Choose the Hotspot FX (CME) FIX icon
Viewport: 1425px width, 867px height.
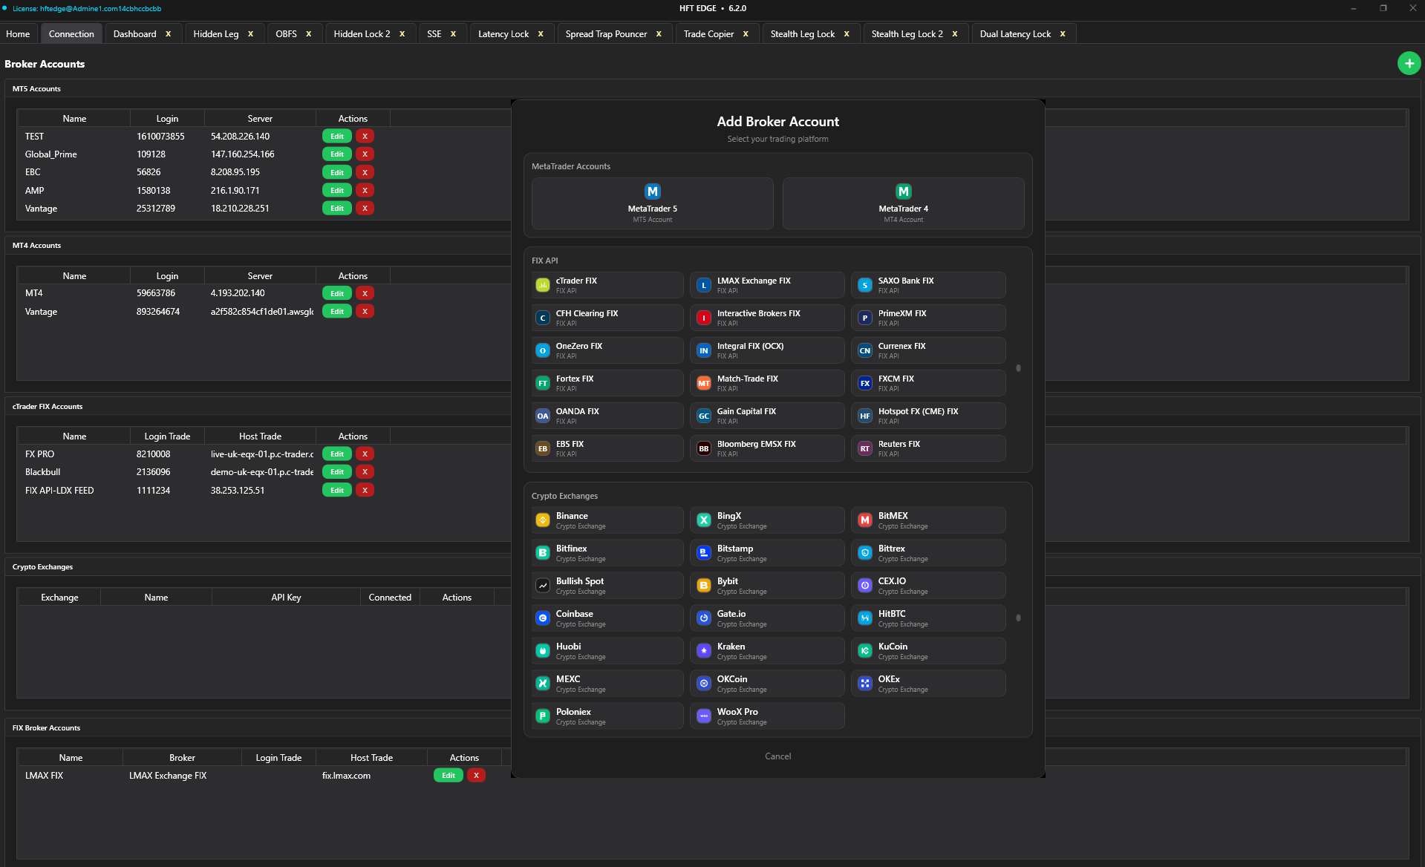(865, 416)
